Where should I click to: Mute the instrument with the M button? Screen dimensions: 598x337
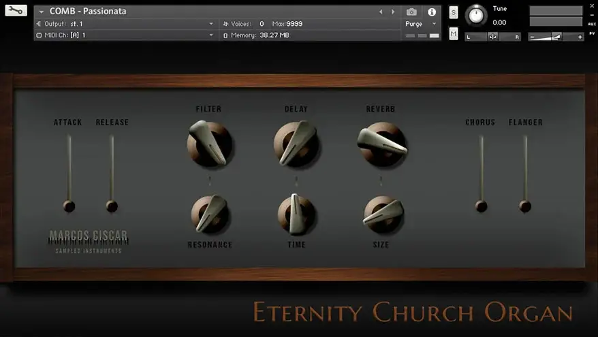point(454,34)
